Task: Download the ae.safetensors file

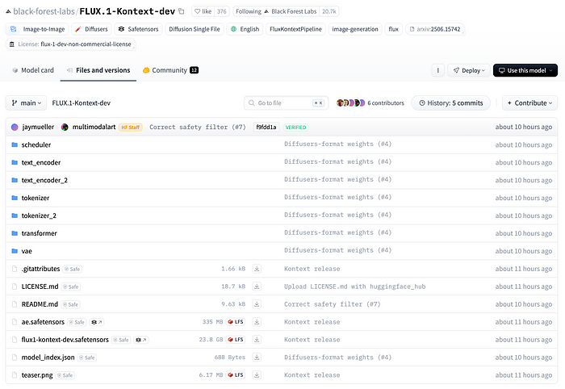Action: tap(257, 322)
